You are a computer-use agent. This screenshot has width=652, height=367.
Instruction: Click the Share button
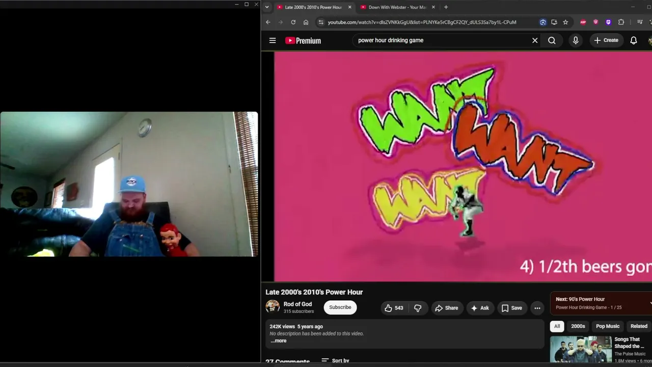point(446,308)
